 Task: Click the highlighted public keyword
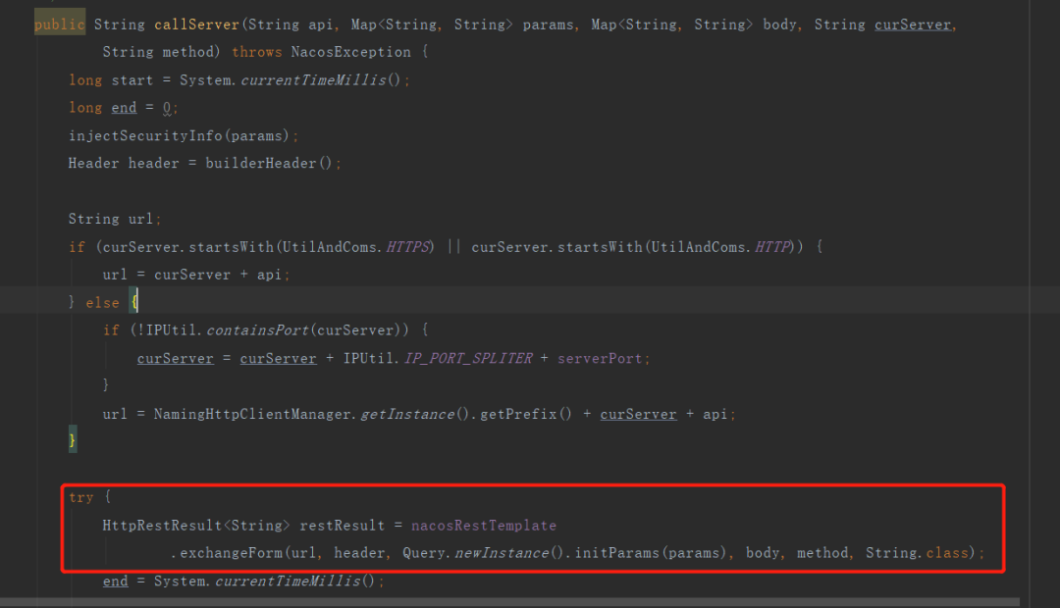(x=60, y=25)
